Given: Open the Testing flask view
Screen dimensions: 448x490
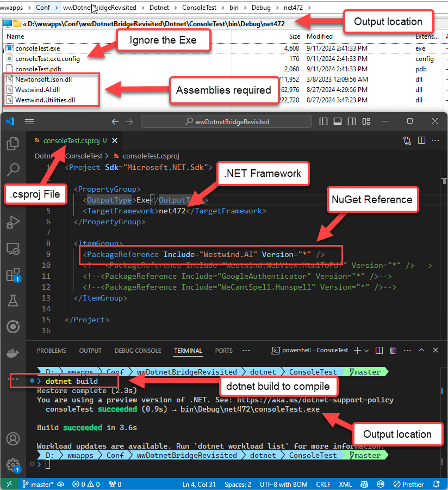Looking at the screenshot, I should [13, 301].
